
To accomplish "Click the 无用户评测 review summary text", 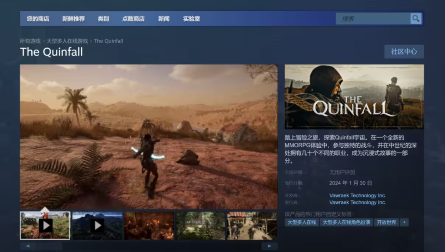I will tap(342, 172).
